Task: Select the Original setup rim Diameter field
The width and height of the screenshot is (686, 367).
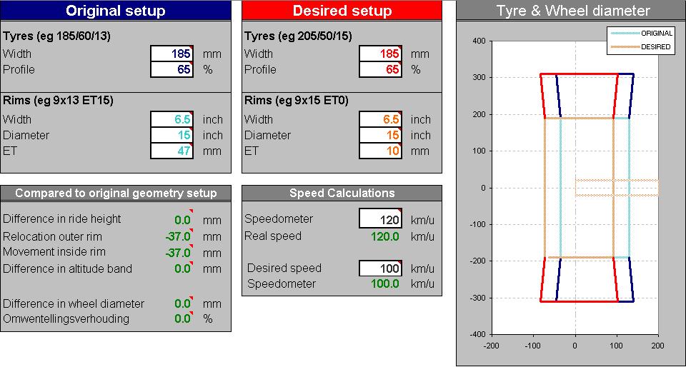Action: [x=172, y=135]
